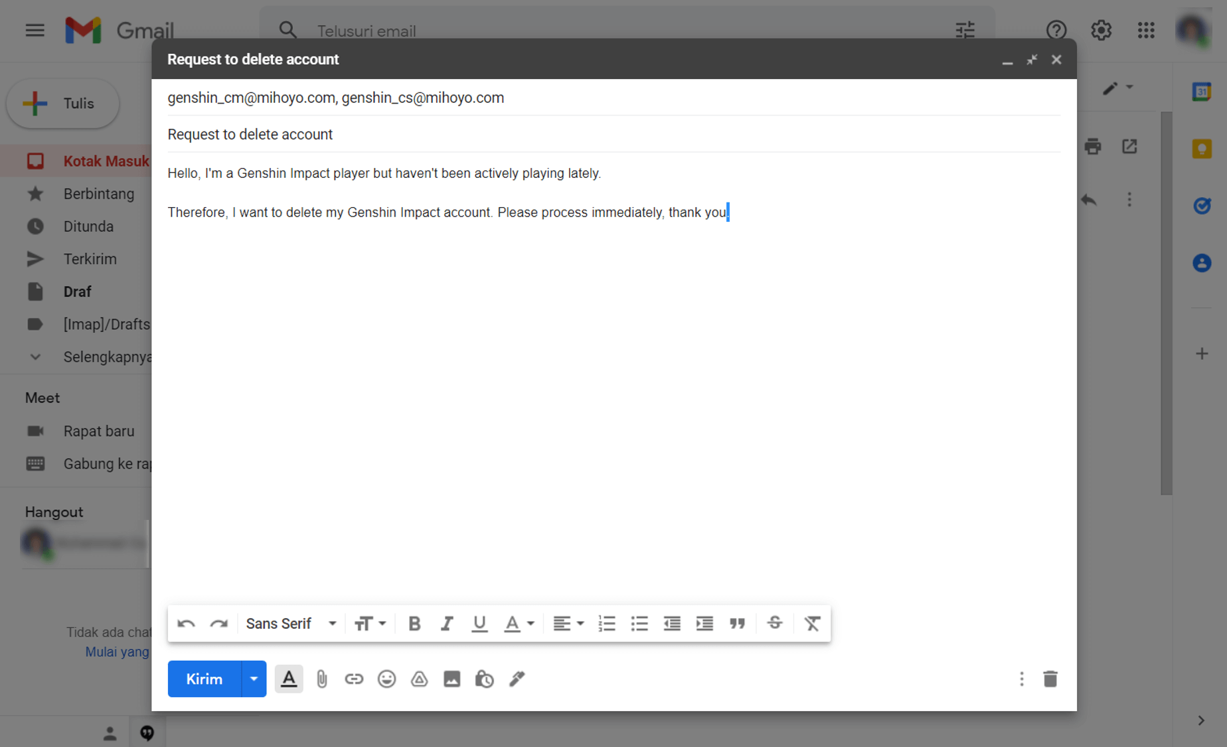Click Gabung ke rapat in Meet
This screenshot has width=1227, height=747.
tap(76, 463)
